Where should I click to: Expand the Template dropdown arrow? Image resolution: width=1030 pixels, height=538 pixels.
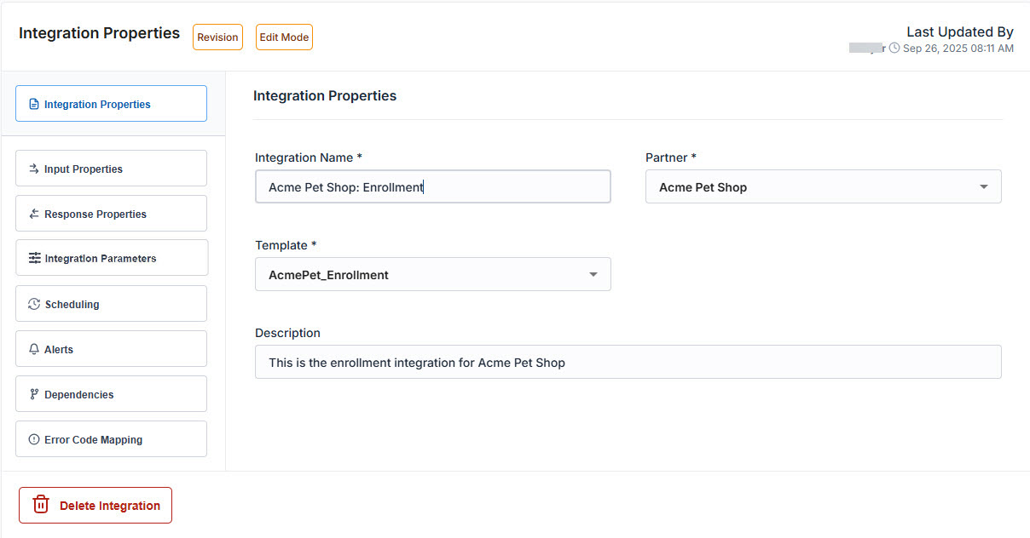click(x=593, y=275)
